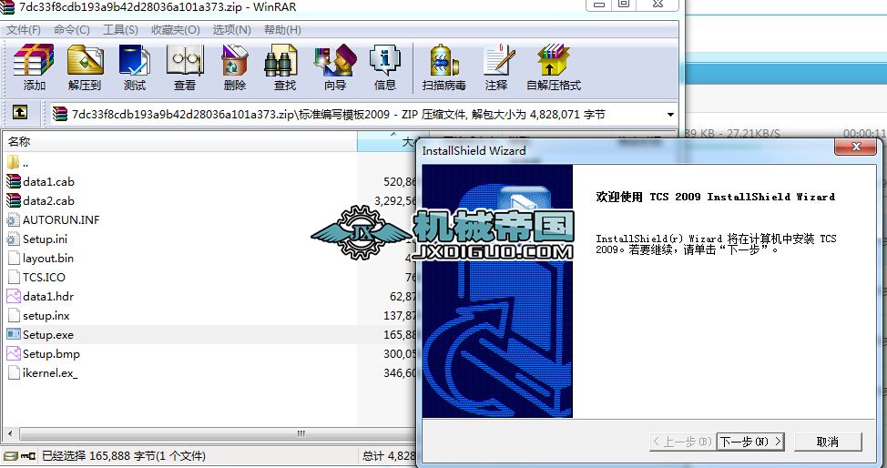Click Next (下一步) in InstallShield Wizard
This screenshot has width=887, height=468.
(750, 442)
